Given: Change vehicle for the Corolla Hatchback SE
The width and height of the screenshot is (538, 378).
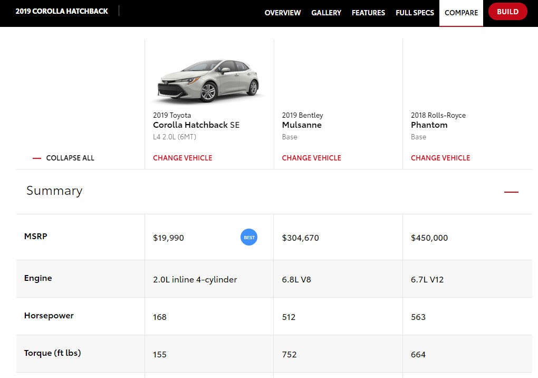Looking at the screenshot, I should [x=182, y=158].
